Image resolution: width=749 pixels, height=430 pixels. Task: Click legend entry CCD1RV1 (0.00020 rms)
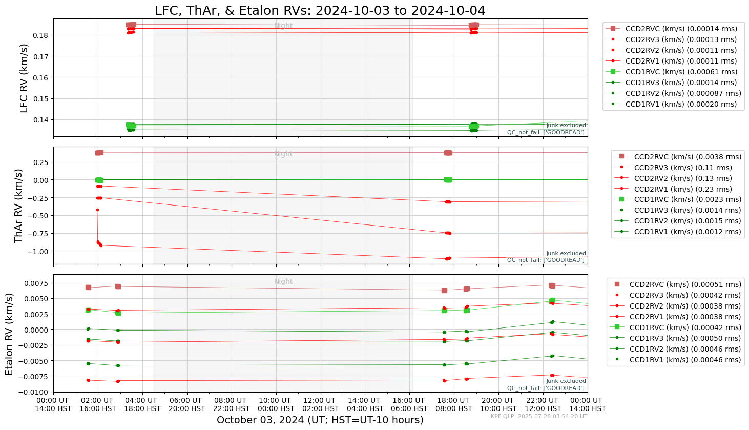coord(672,104)
